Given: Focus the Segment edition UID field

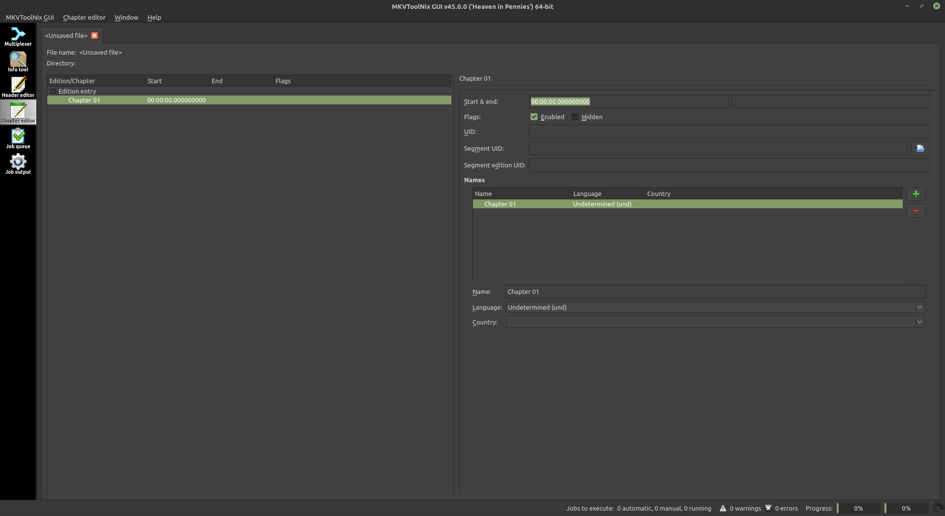Looking at the screenshot, I should (x=729, y=165).
